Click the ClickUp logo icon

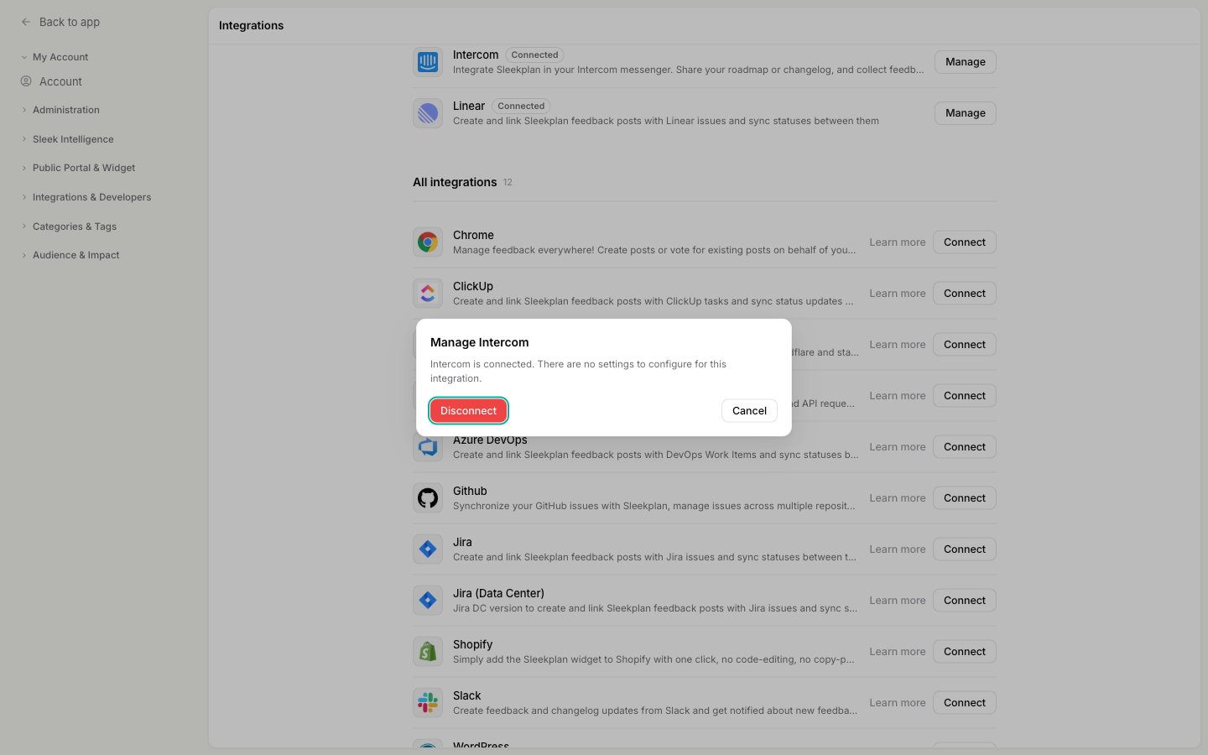[x=428, y=294]
